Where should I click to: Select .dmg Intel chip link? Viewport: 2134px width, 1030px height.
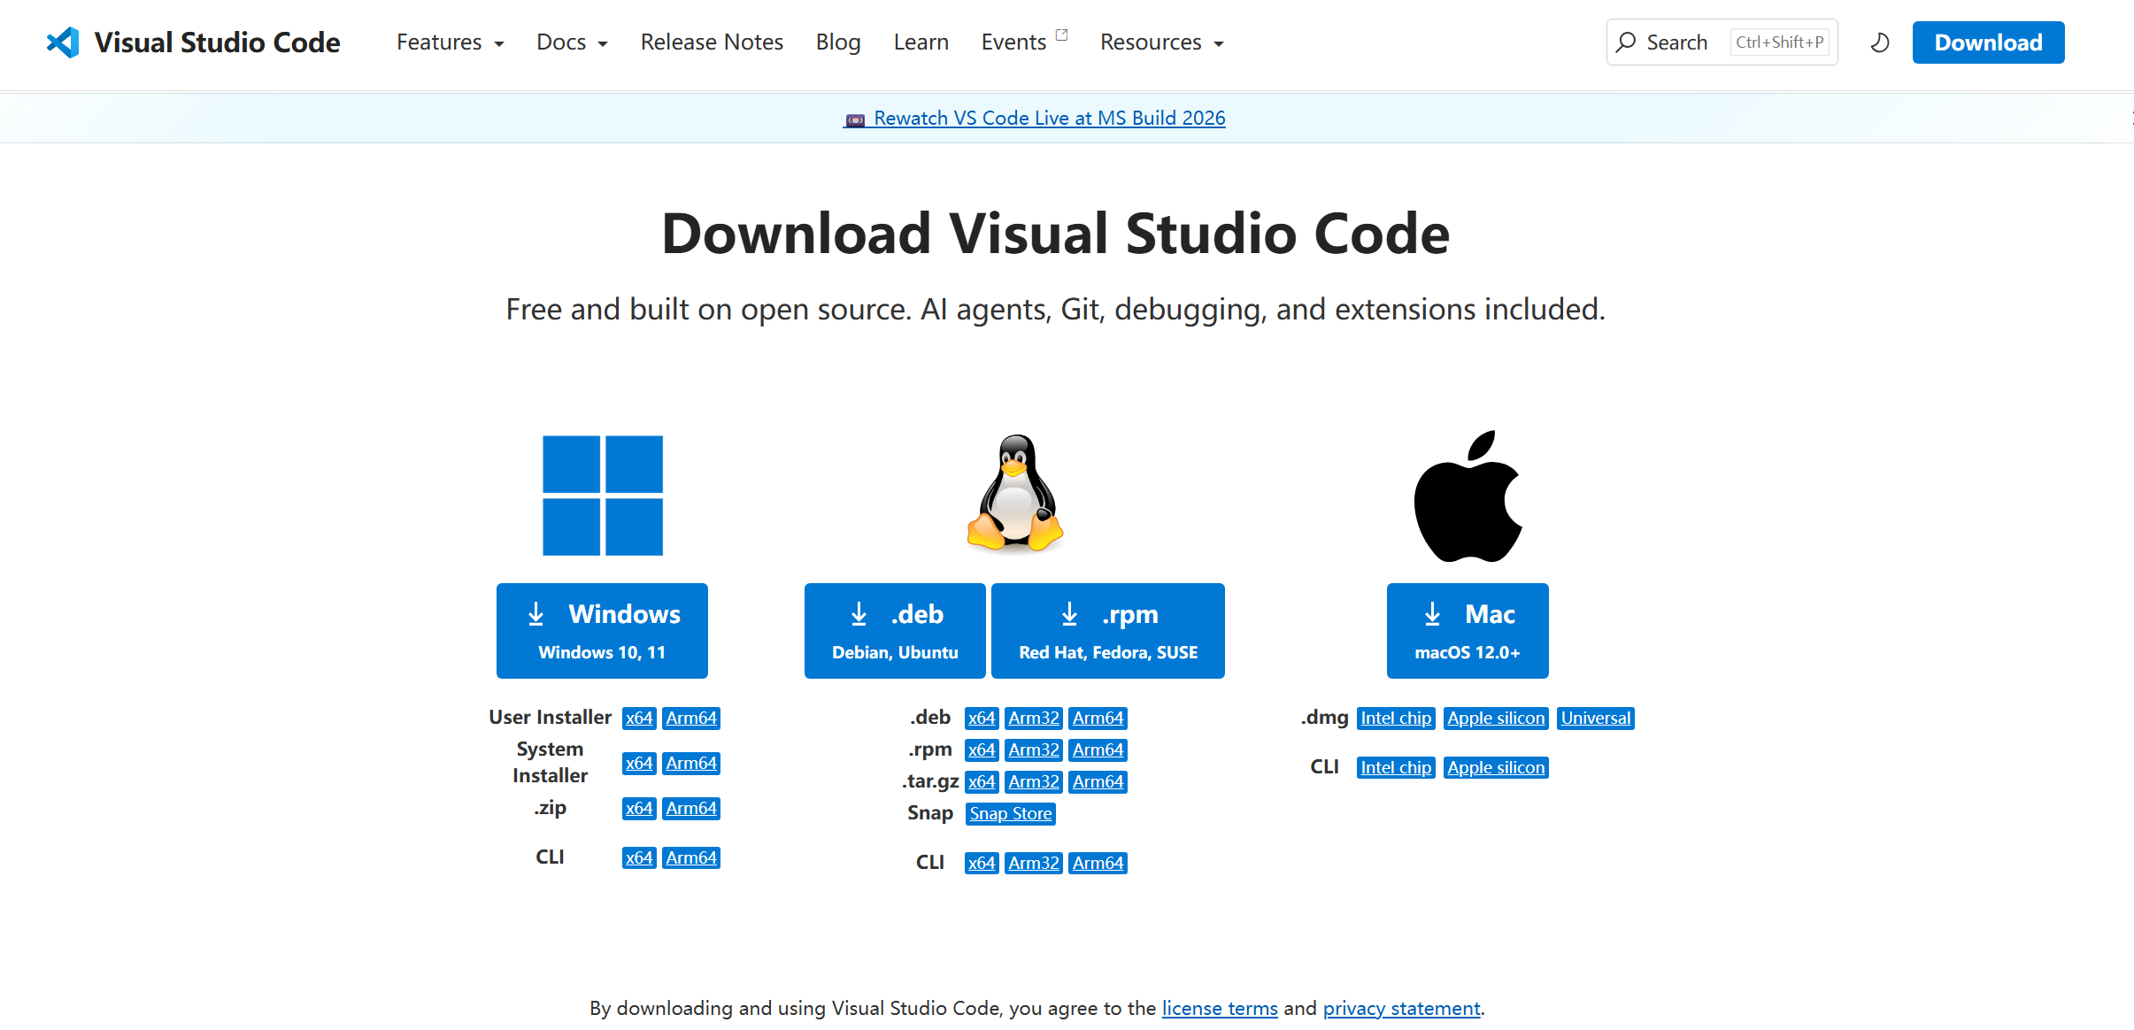pos(1396,718)
